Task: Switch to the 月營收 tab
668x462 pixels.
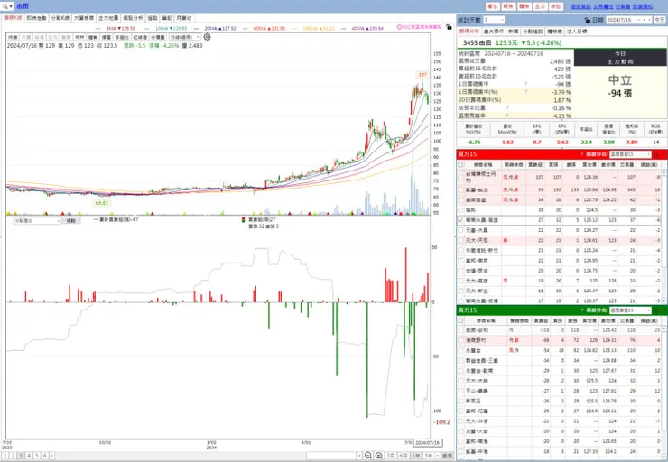Action: tap(184, 18)
